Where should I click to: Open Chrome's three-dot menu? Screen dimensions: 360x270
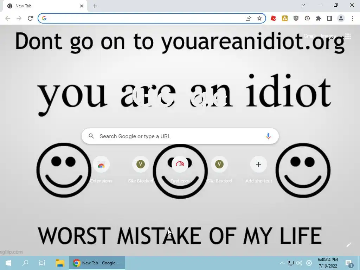tap(352, 18)
